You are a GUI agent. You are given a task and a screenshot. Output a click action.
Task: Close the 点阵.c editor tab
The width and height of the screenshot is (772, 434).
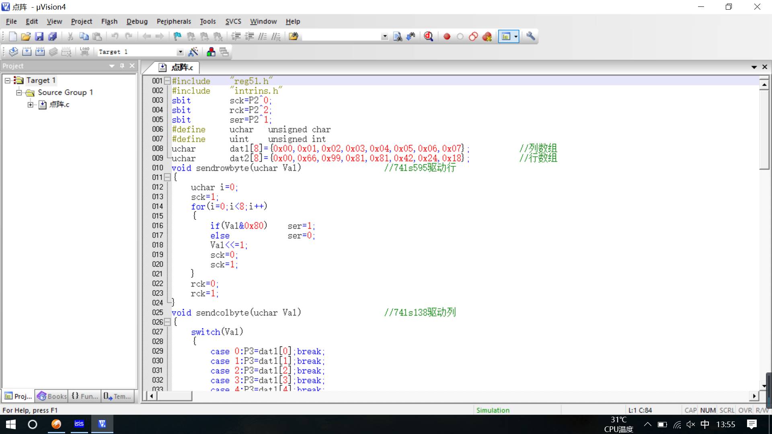coord(765,67)
